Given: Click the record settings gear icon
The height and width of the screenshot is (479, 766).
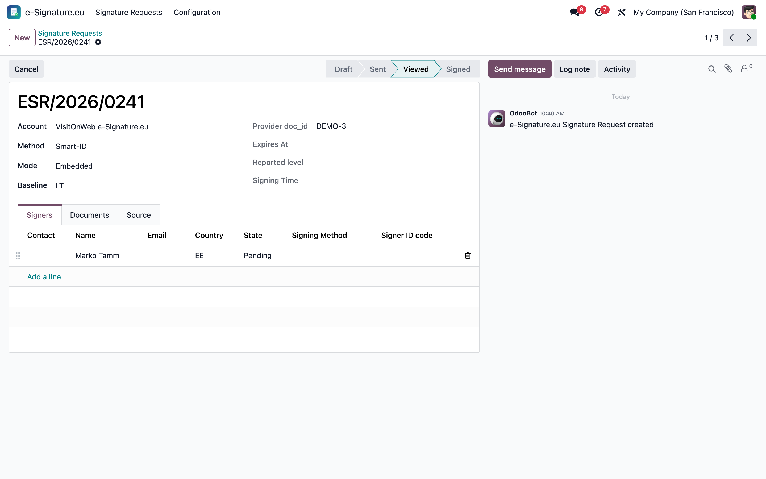Looking at the screenshot, I should click(x=98, y=42).
